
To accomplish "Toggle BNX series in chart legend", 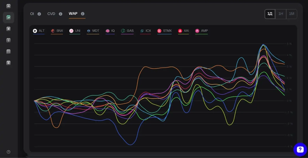I will click(57, 31).
